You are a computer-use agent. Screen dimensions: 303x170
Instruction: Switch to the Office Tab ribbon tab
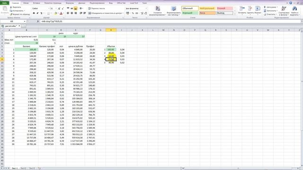tap(121, 3)
